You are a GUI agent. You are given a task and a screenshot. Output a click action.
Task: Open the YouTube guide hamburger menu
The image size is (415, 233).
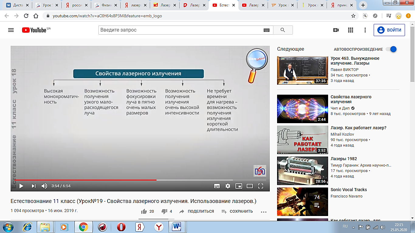pos(11,30)
